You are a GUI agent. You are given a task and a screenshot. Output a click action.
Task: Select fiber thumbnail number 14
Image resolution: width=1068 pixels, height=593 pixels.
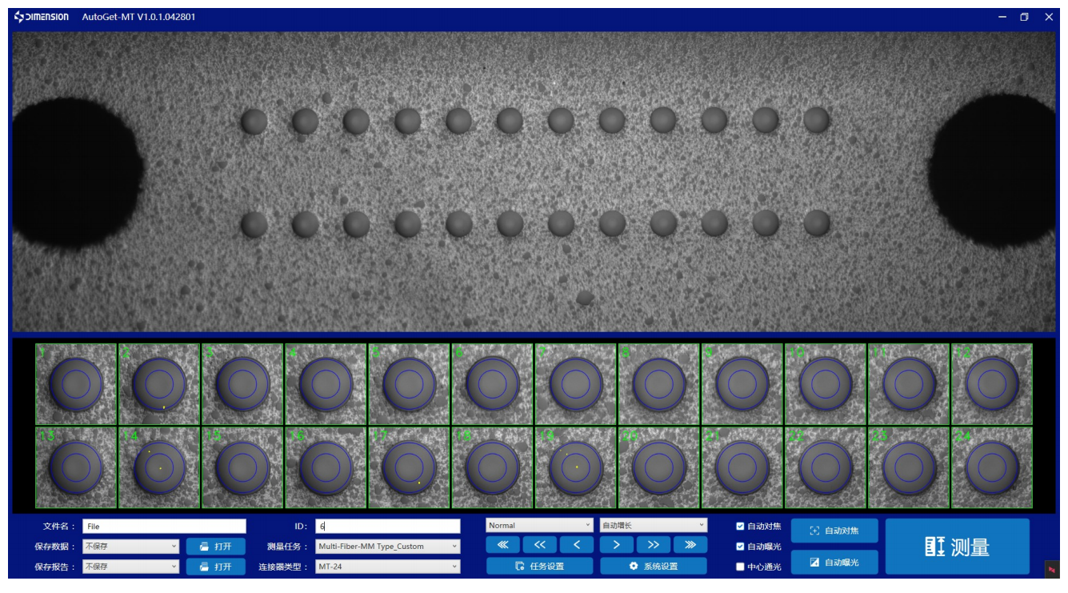click(159, 467)
